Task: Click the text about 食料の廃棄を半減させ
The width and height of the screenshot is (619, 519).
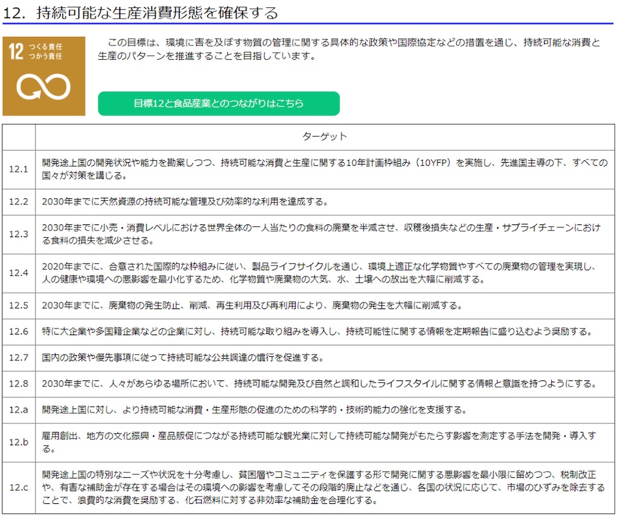Action: [x=321, y=234]
